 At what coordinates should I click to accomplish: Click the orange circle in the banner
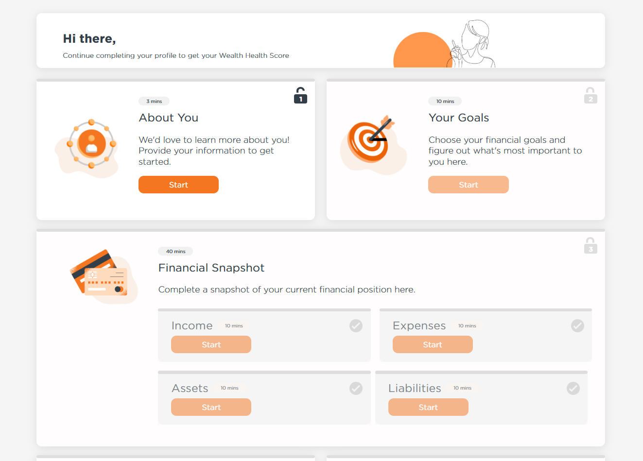[422, 50]
